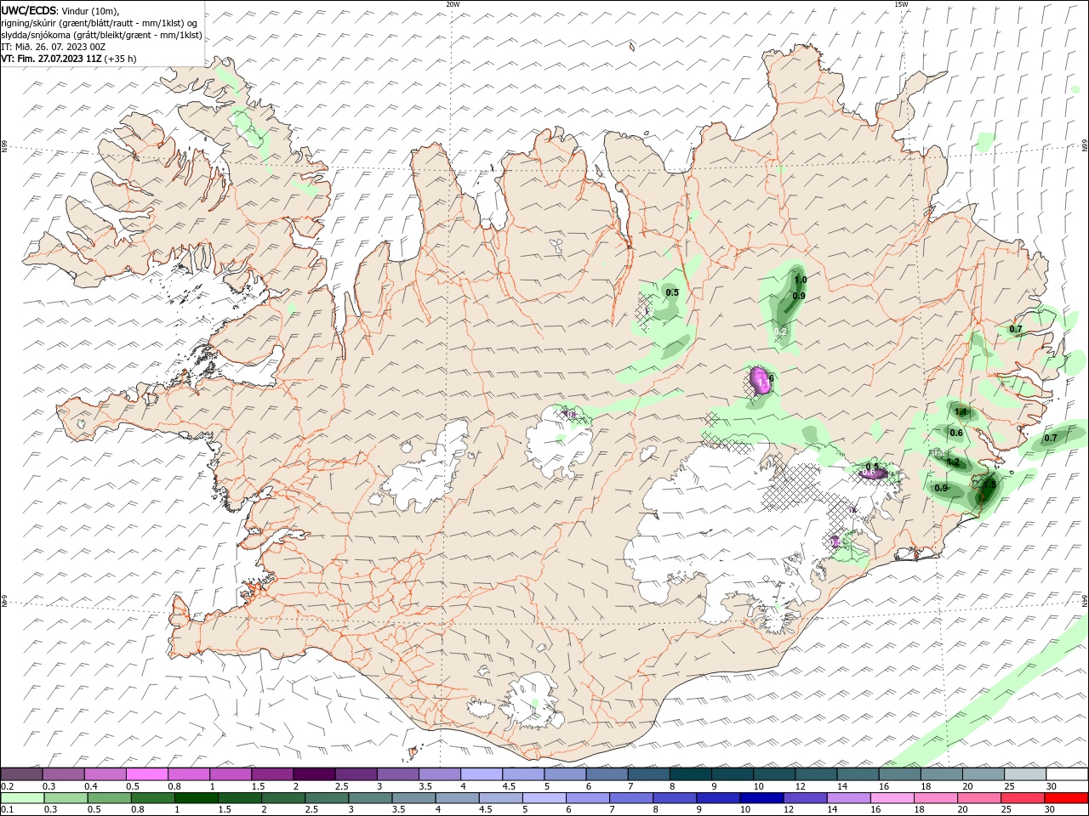Viewport: 1089px width, 816px height.
Task: Click the sleet/snow legend swatch starting at 0.3
Action: (64, 774)
